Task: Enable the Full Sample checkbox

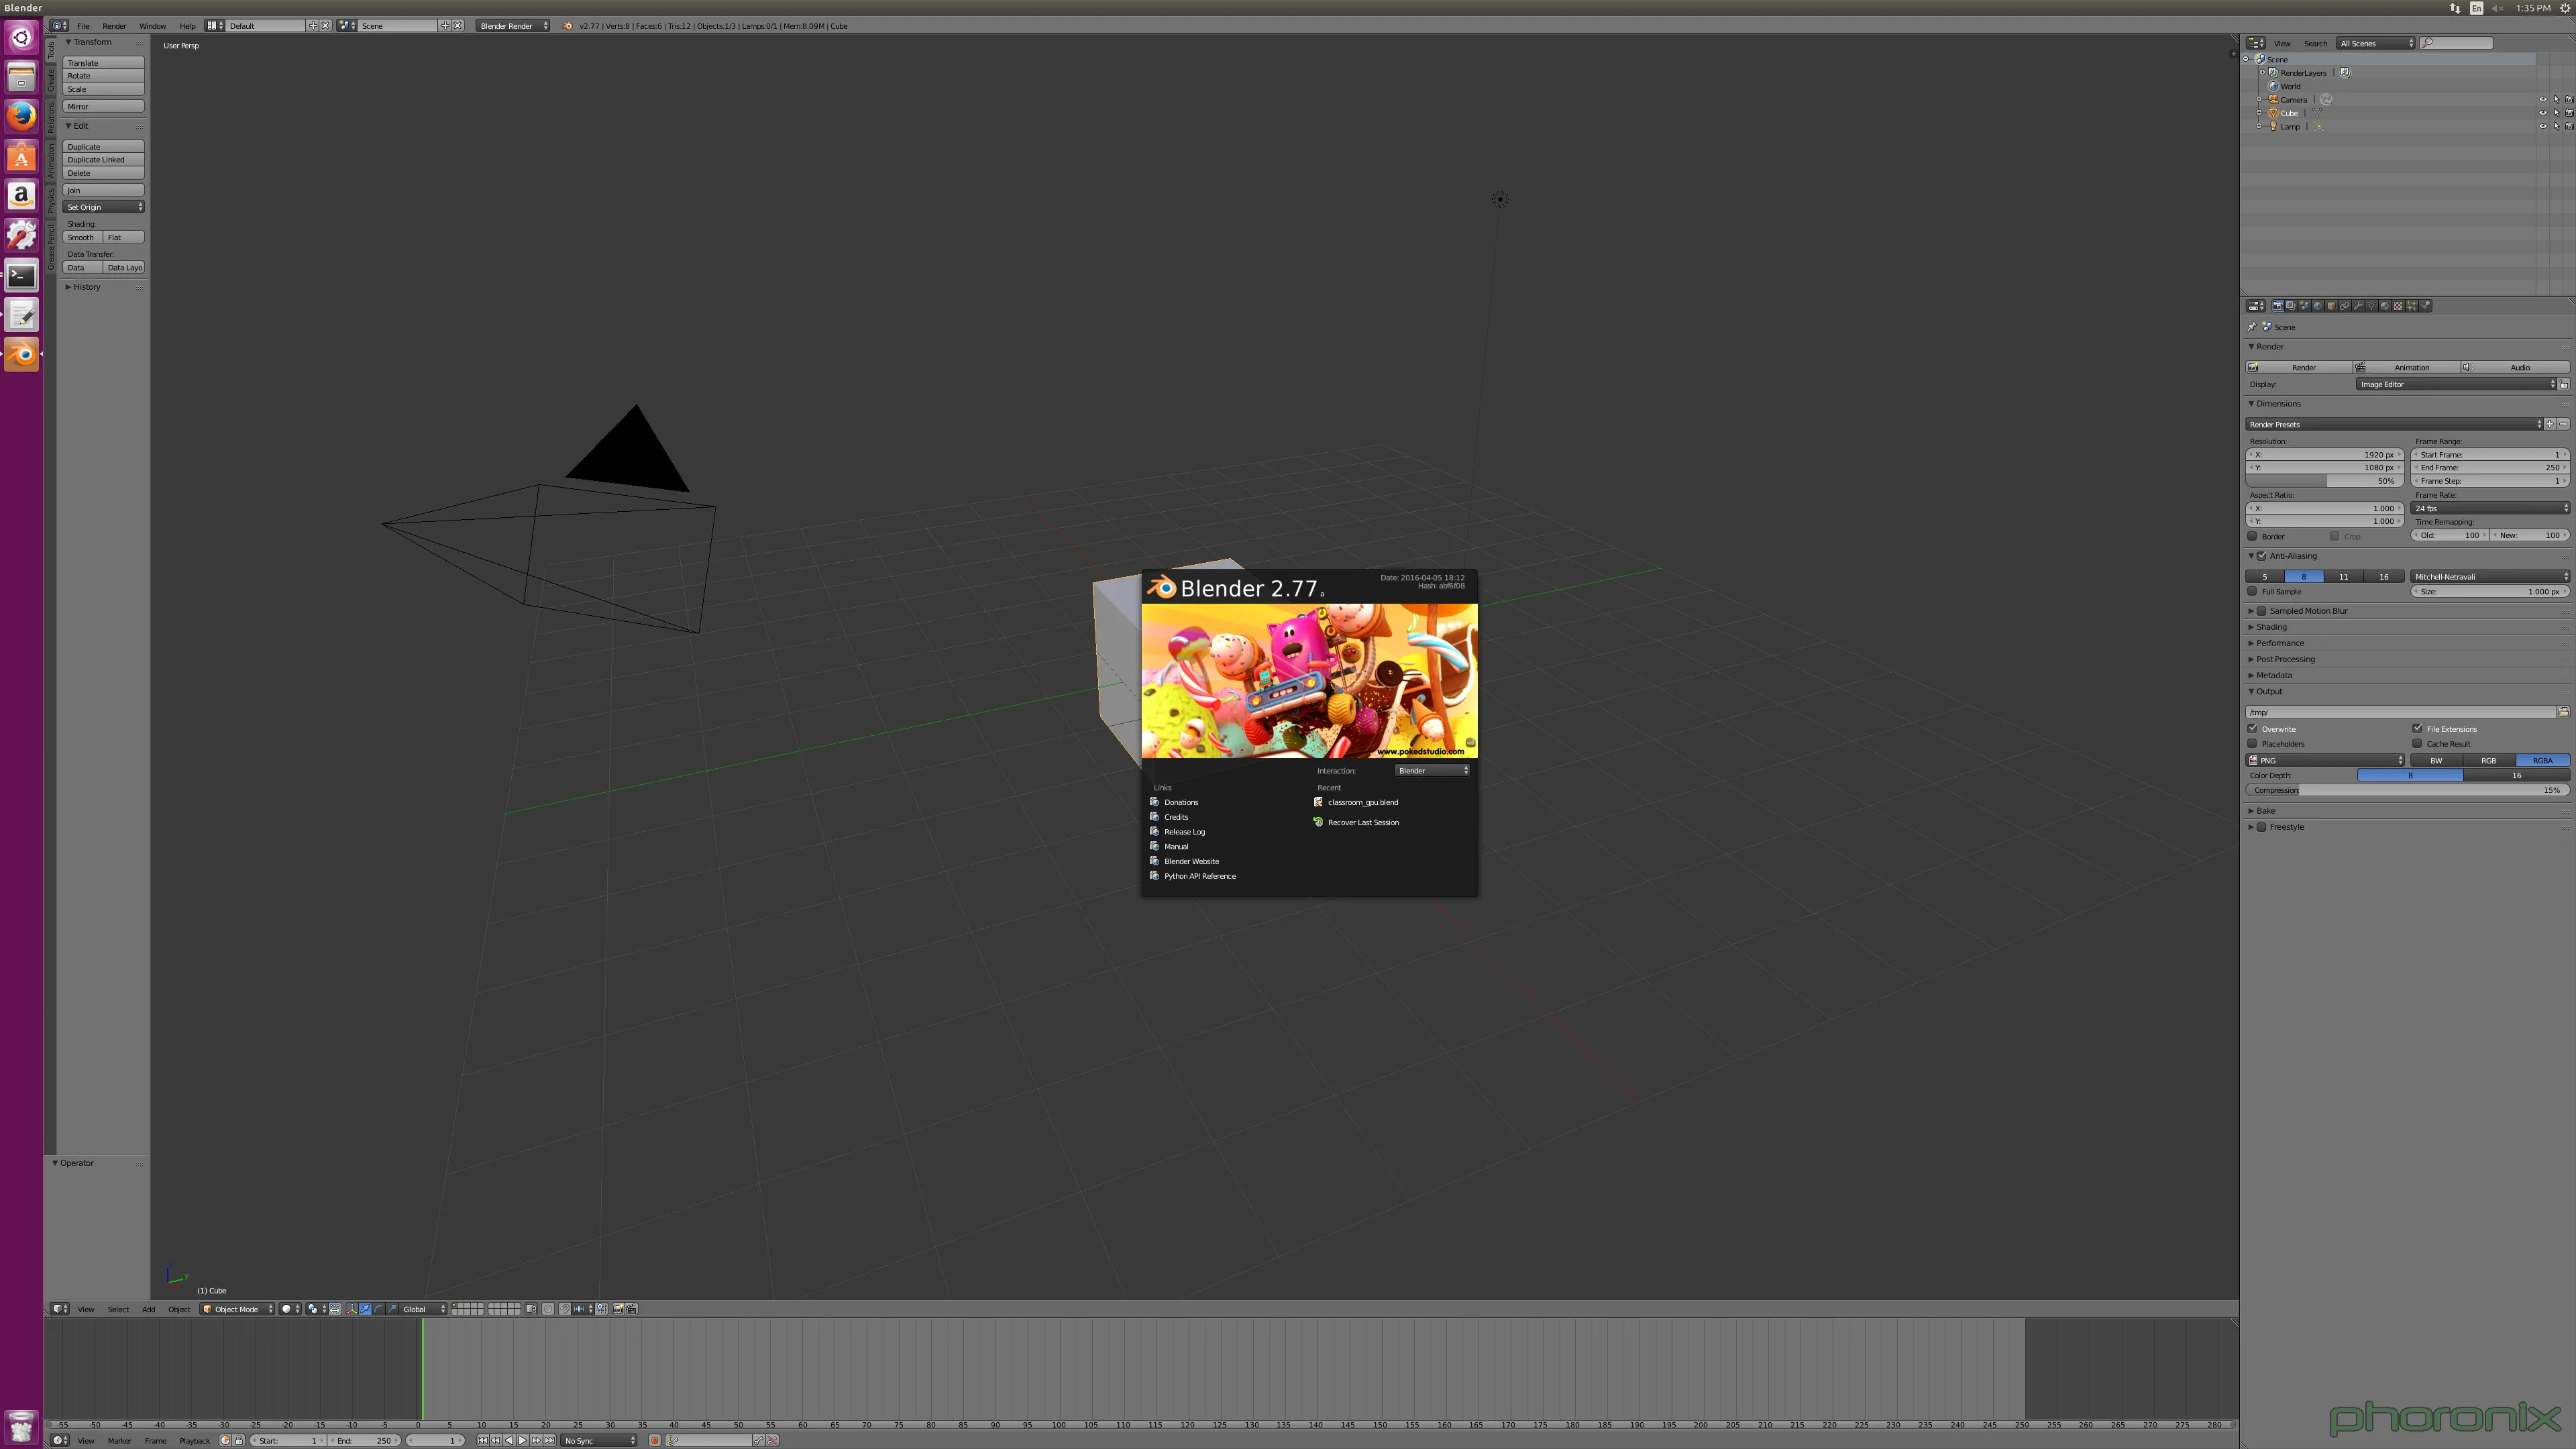Action: (2253, 591)
